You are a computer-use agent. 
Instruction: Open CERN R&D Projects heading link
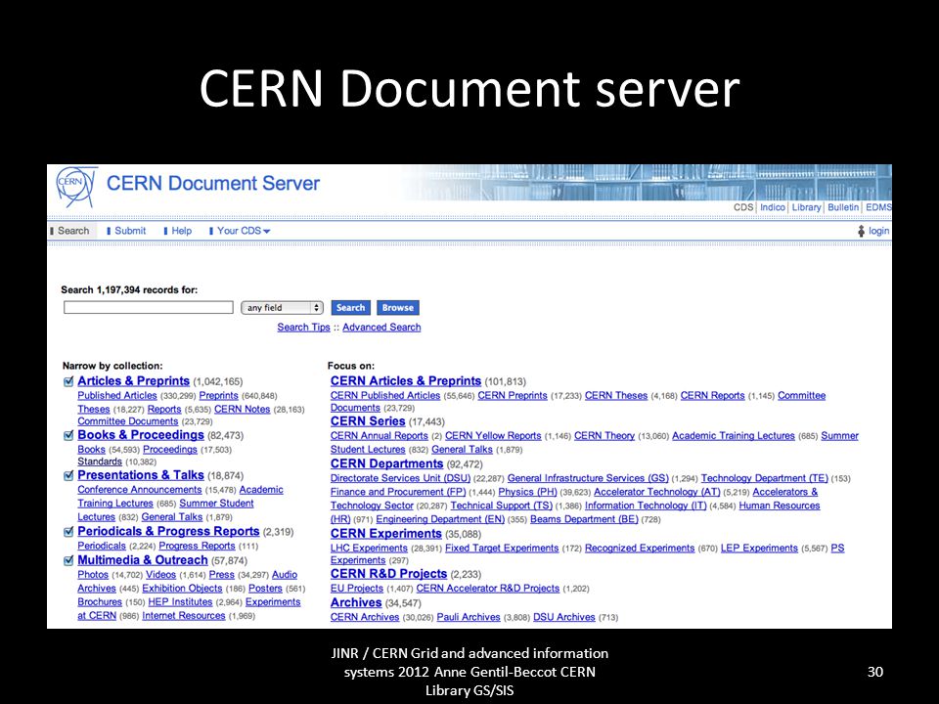pyautogui.click(x=388, y=574)
